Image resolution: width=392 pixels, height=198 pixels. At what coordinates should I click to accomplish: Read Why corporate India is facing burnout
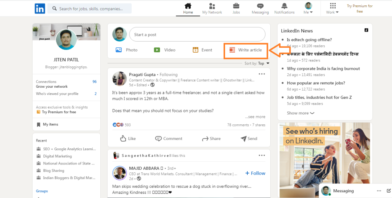click(323, 69)
